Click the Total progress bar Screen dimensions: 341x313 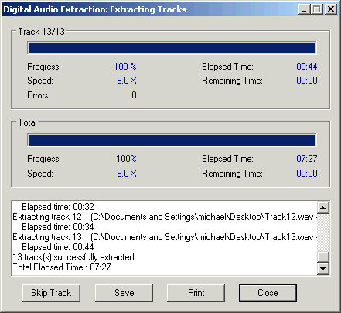[172, 140]
